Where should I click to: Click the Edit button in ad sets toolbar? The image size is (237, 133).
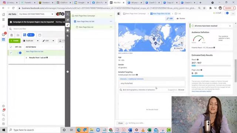coord(46,41)
